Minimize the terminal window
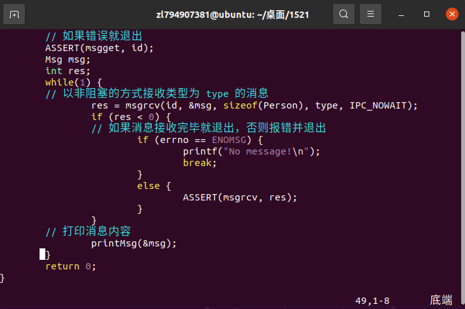 click(401, 14)
